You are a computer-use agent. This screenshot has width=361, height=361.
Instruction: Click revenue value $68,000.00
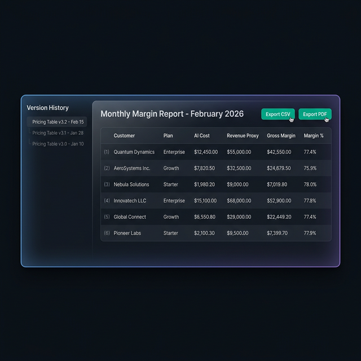[239, 201]
